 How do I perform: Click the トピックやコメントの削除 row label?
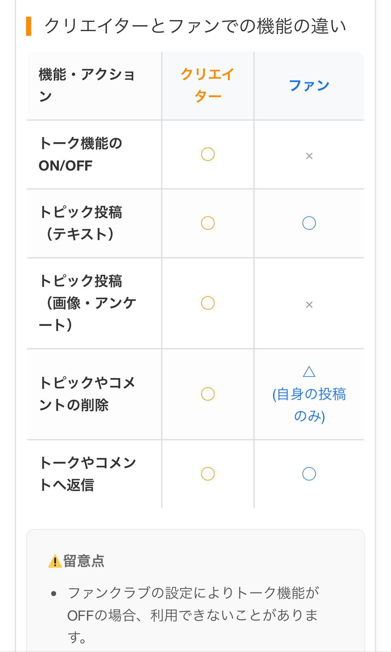tap(87, 394)
